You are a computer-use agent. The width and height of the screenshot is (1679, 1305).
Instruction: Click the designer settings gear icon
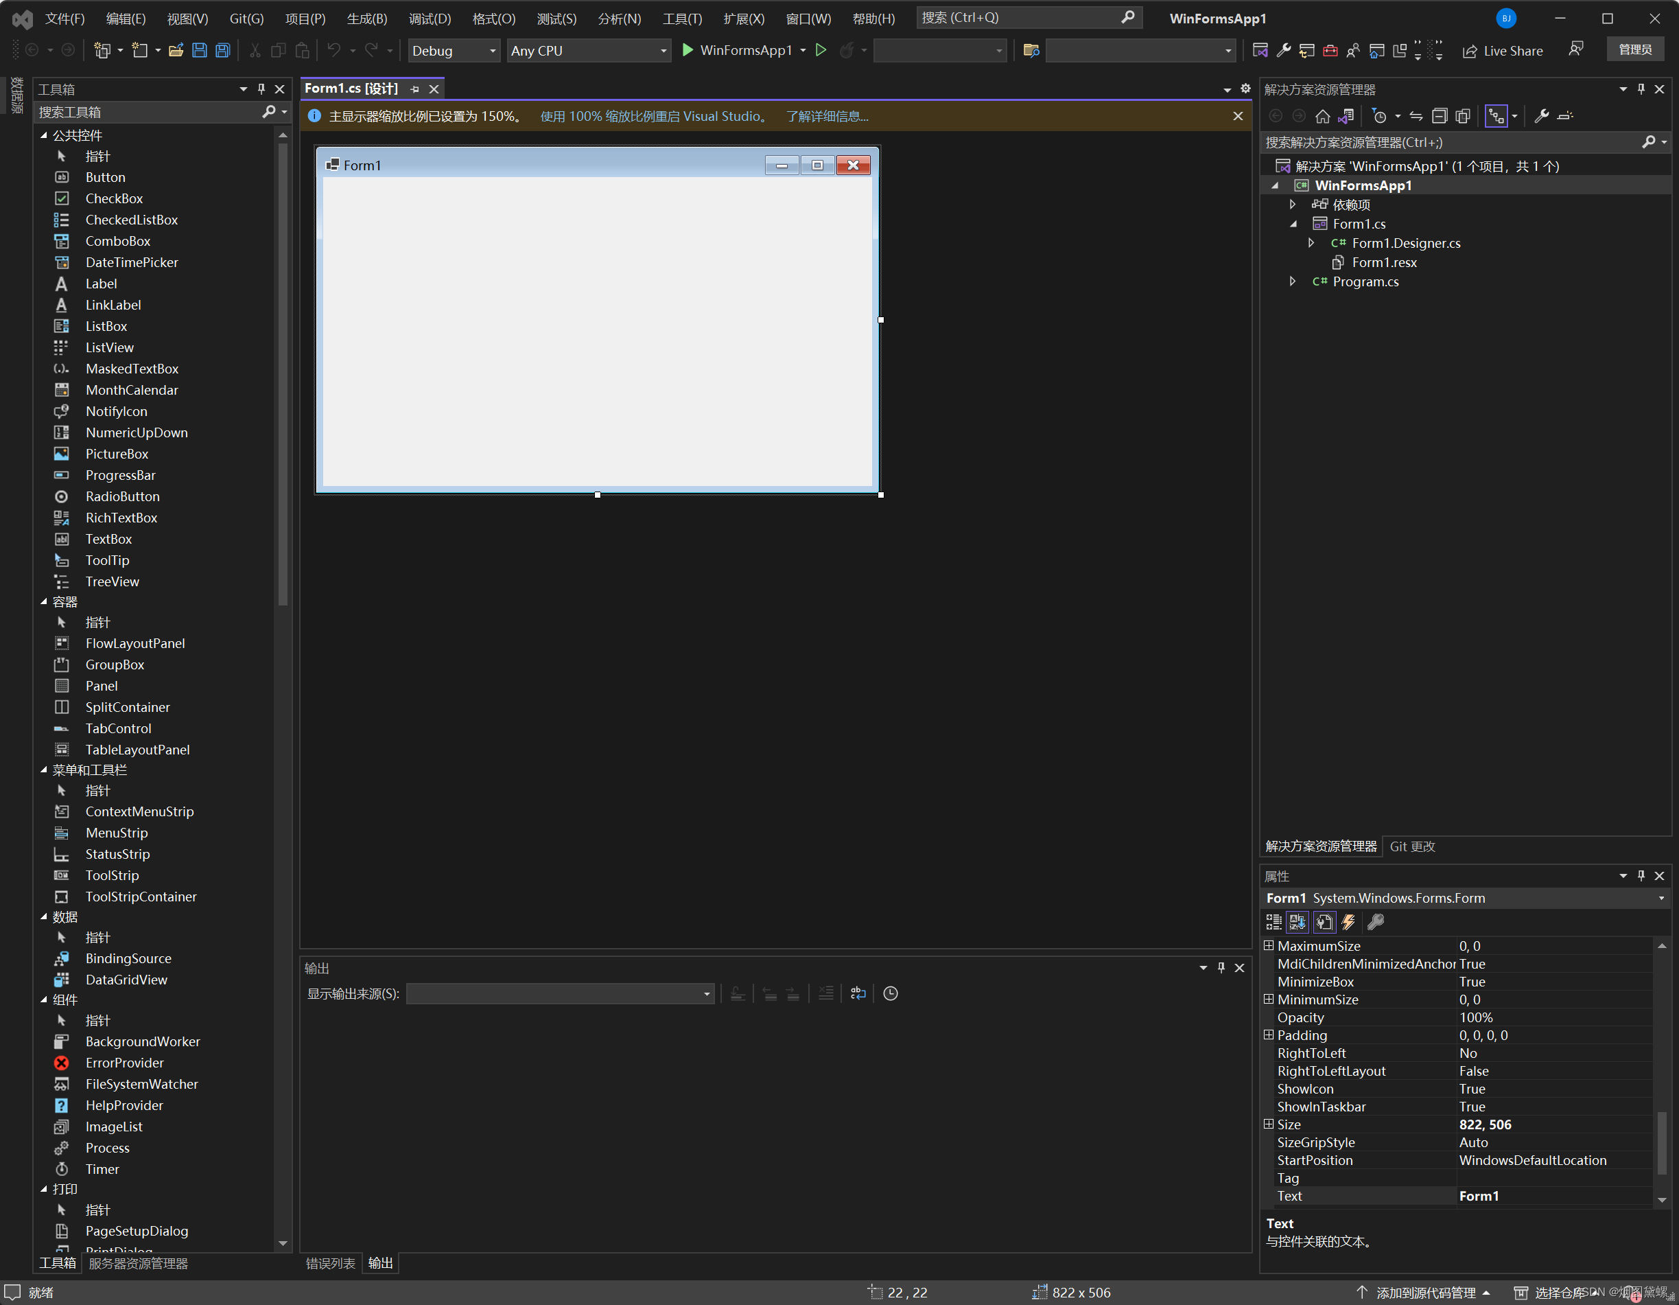(x=1245, y=89)
